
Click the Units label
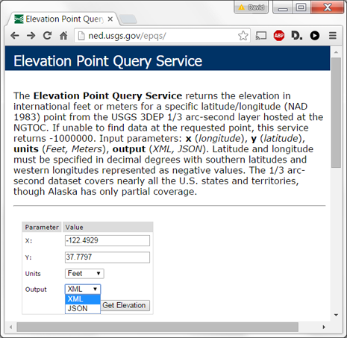point(33,274)
